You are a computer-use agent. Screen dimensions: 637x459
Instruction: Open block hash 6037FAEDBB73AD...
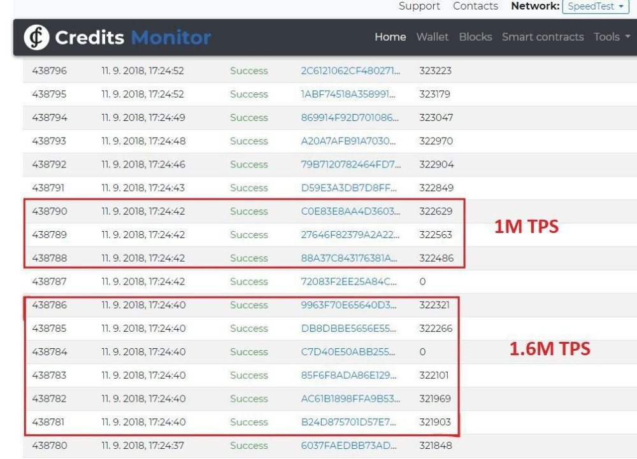coord(348,446)
